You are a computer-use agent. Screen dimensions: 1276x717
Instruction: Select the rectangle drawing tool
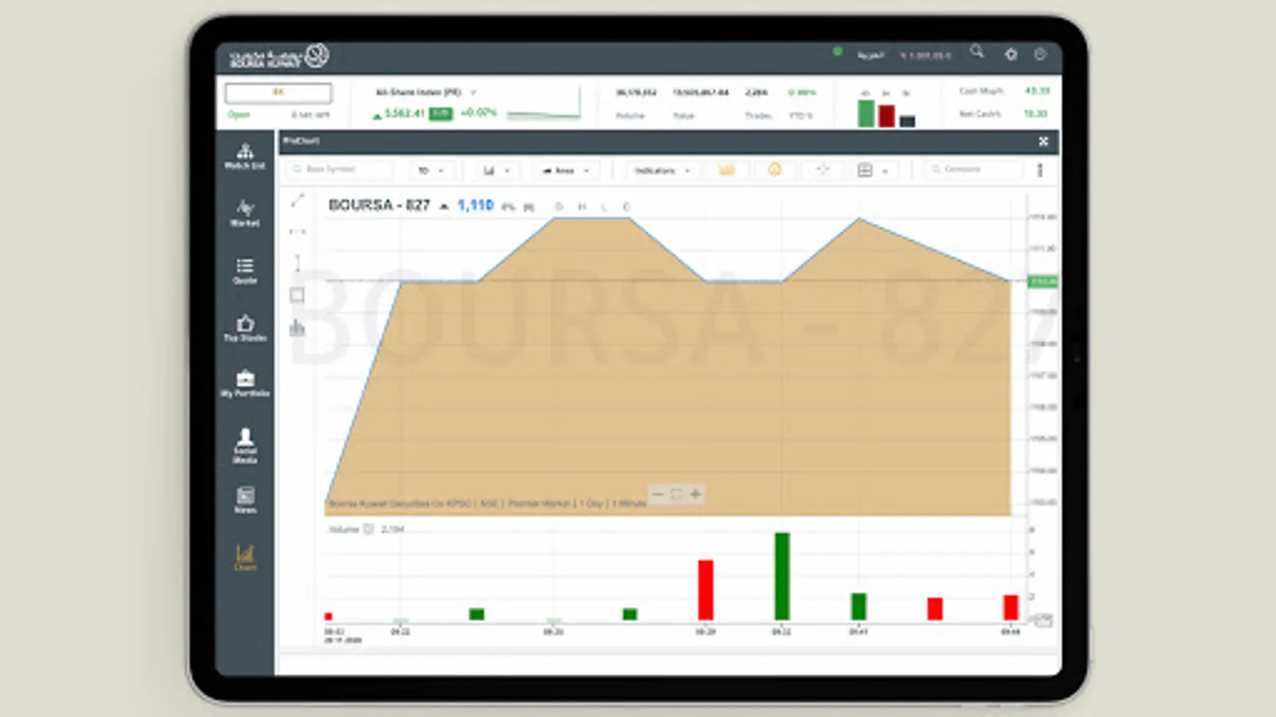tap(297, 295)
